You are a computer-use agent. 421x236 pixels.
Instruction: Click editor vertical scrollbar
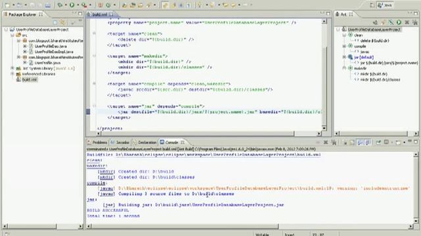[324, 74]
